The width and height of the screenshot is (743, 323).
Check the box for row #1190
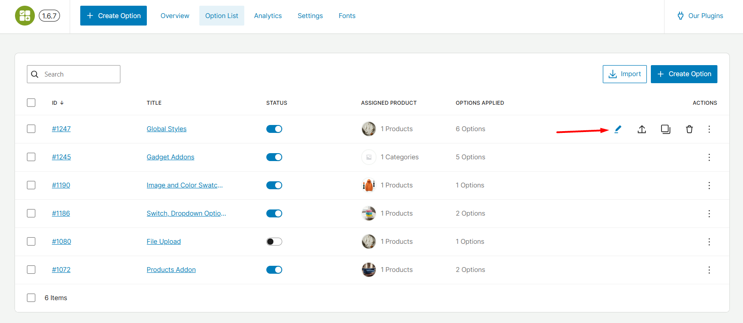[x=31, y=185]
